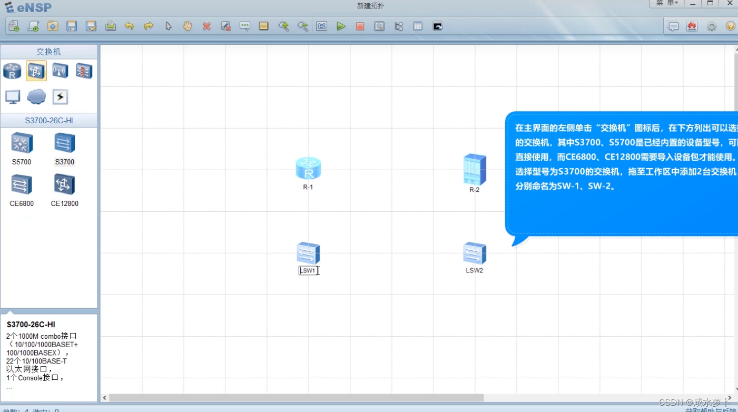Viewport: 738px width, 412px height.
Task: Click the LSW1 name edit field
Action: 309,270
